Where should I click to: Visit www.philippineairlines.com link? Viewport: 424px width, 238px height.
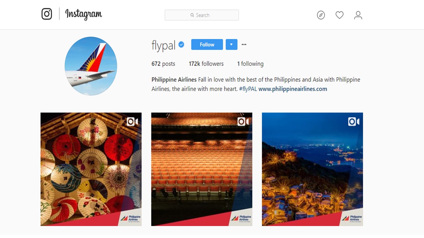tap(293, 89)
